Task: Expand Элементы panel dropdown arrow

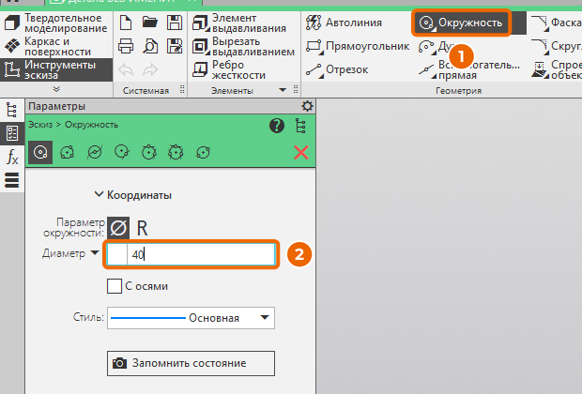Action: pyautogui.click(x=283, y=90)
